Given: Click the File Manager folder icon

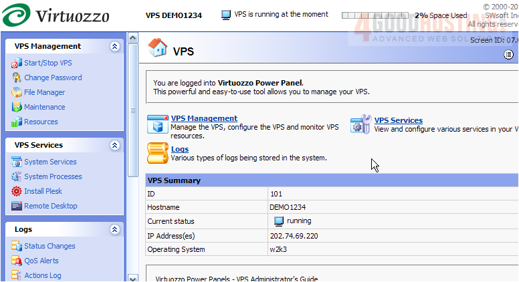Looking at the screenshot, I should coord(17,92).
